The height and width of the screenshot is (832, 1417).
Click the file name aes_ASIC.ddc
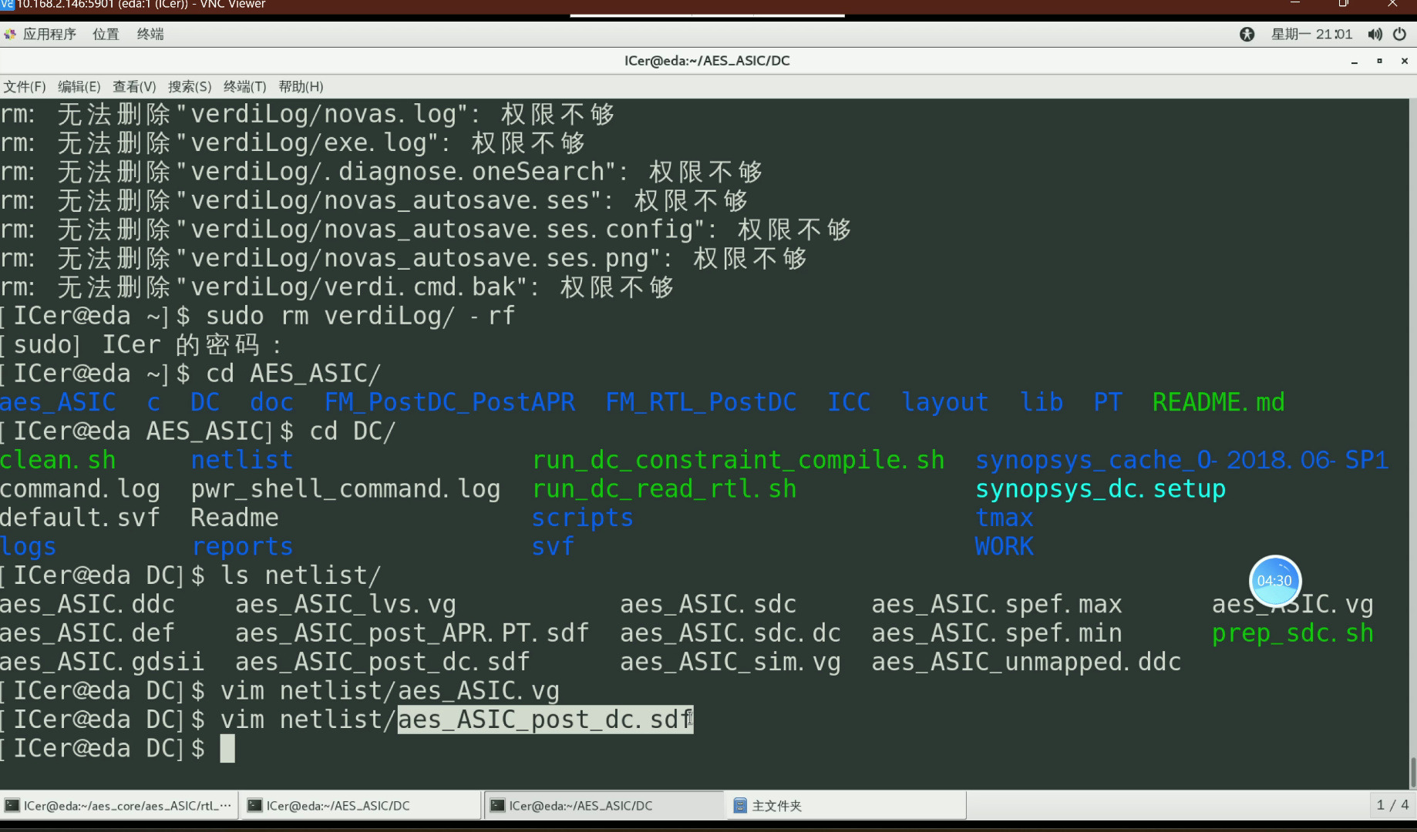coord(87,605)
